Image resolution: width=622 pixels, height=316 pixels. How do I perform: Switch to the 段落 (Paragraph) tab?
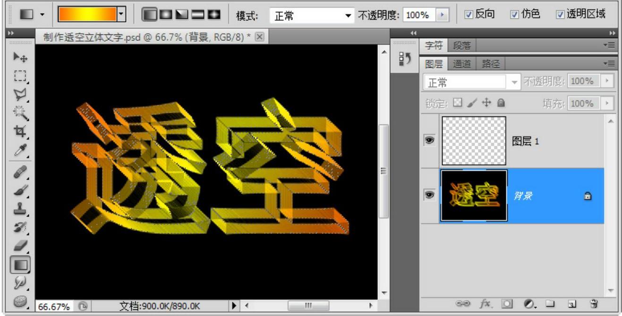(x=461, y=46)
